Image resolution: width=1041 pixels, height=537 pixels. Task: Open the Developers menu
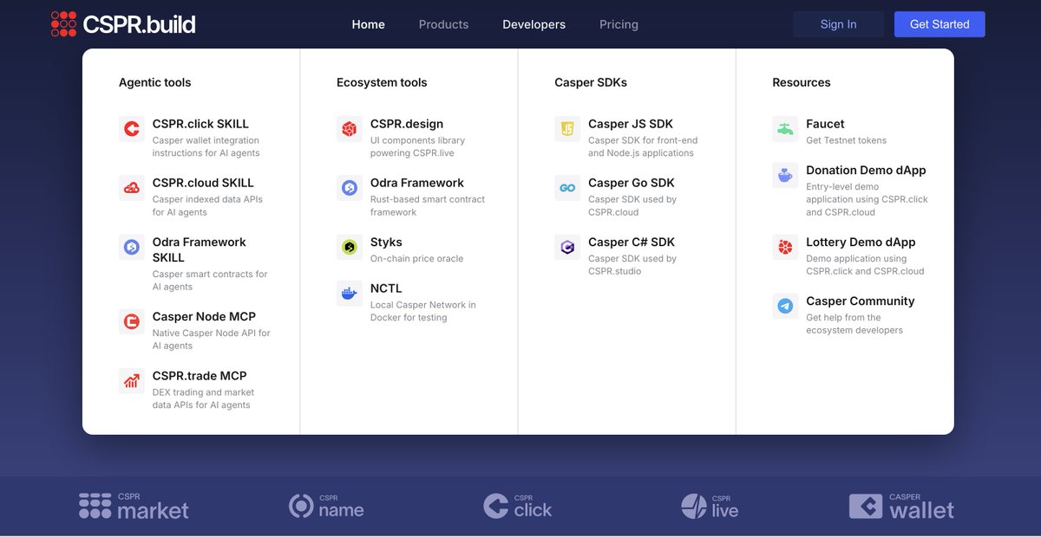click(534, 24)
